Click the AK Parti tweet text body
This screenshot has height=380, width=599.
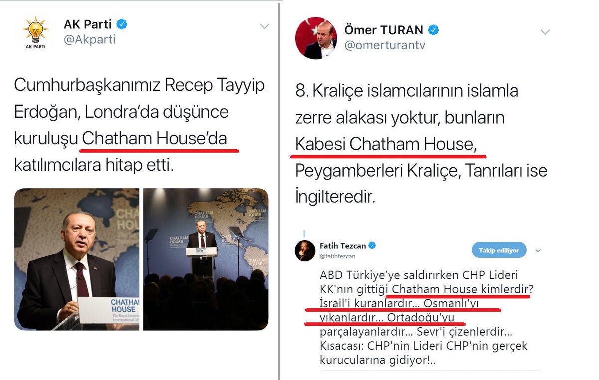[139, 125]
